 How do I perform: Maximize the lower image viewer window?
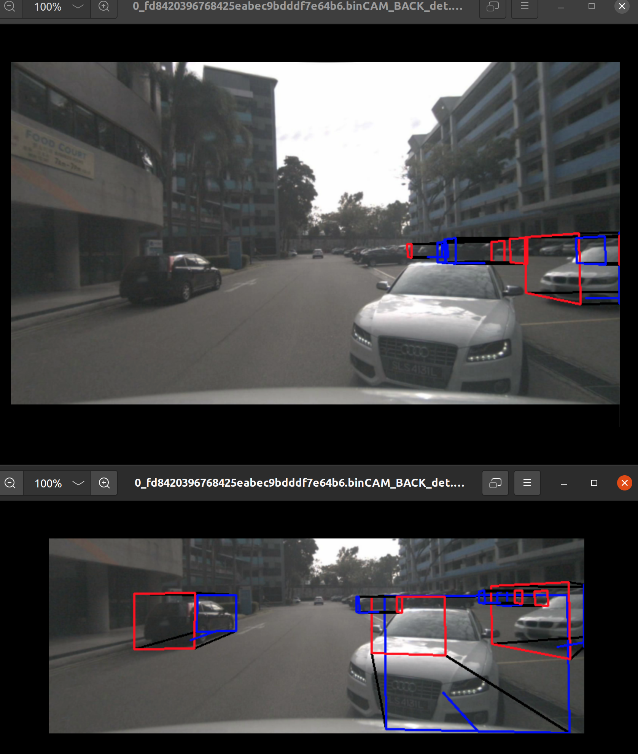pyautogui.click(x=594, y=483)
